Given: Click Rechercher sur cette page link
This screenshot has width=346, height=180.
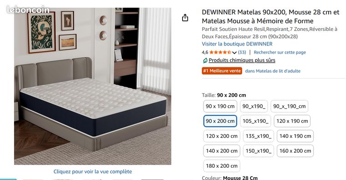Looking at the screenshot, I should pyautogui.click(x=280, y=52).
